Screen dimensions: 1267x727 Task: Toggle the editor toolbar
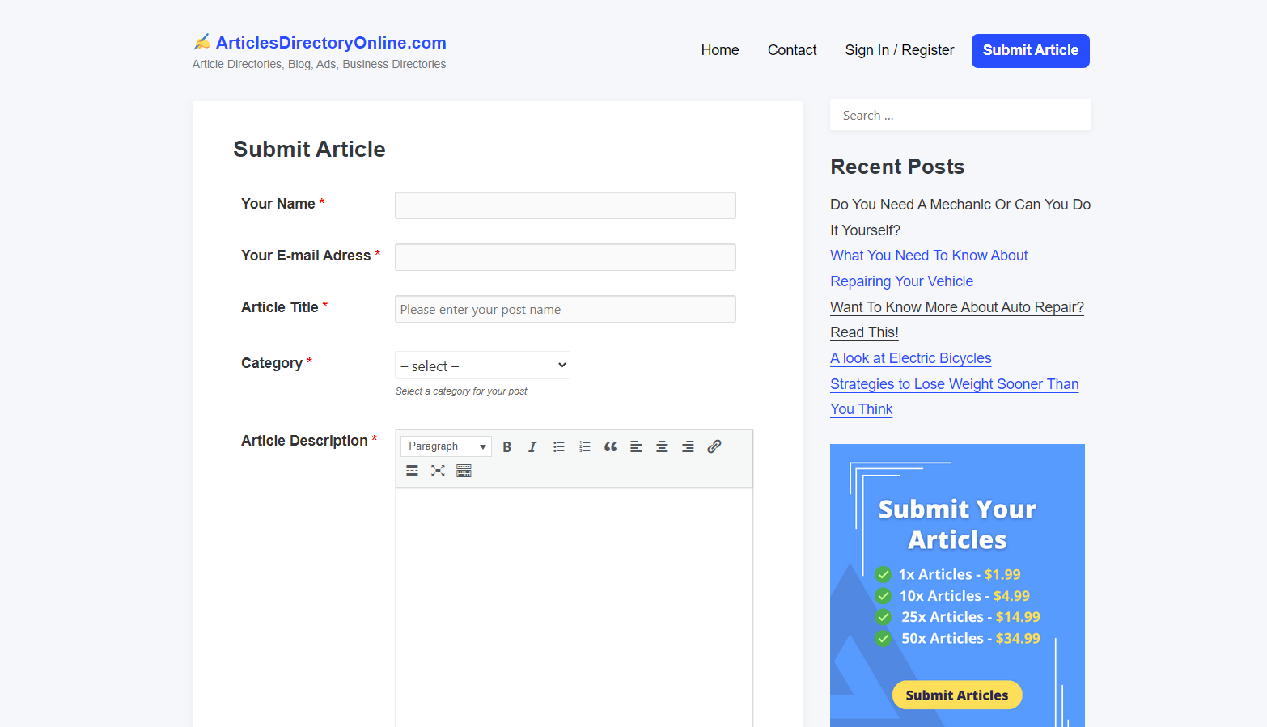[464, 471]
